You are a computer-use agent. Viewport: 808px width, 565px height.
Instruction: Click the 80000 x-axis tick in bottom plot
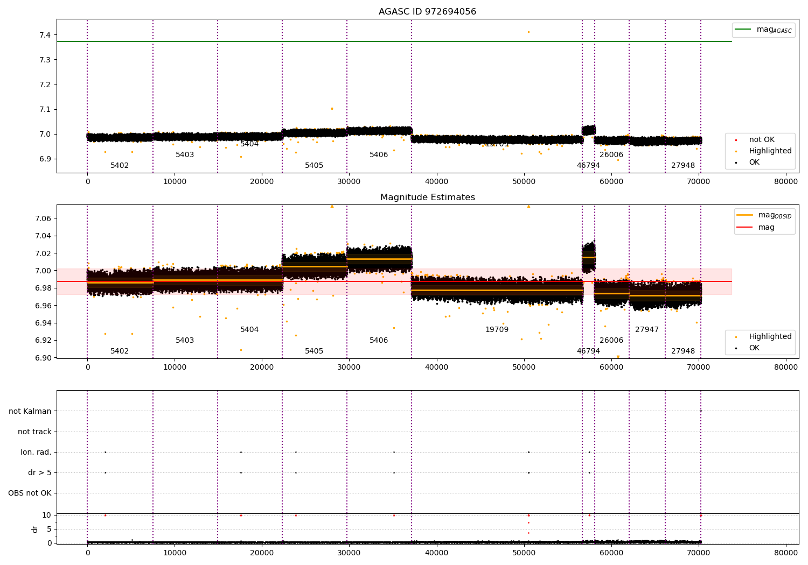(x=786, y=553)
